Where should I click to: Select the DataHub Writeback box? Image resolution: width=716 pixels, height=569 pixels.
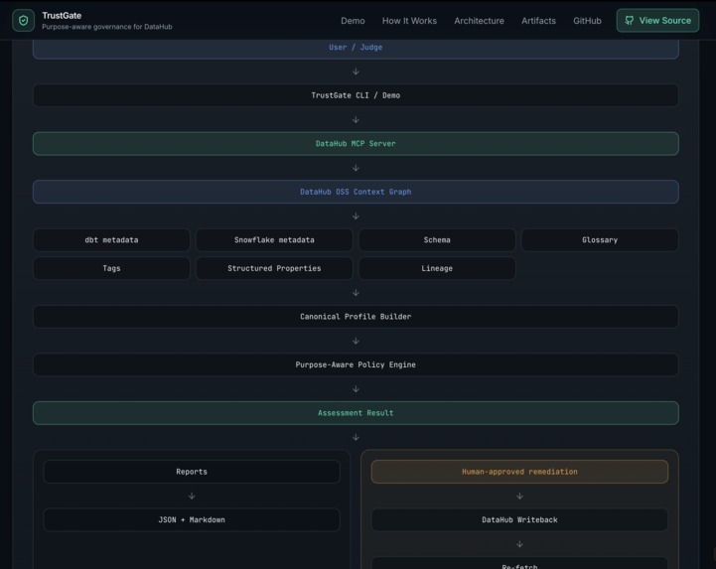pyautogui.click(x=519, y=520)
